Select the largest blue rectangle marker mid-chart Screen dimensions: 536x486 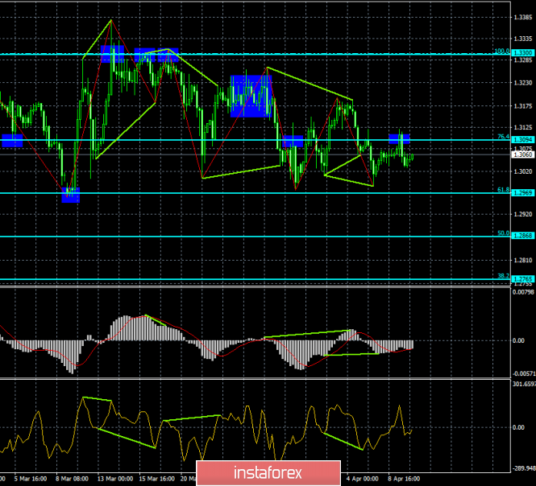pos(251,96)
